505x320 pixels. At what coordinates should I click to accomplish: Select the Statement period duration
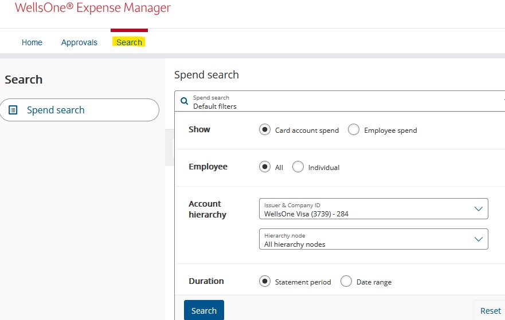tap(265, 282)
